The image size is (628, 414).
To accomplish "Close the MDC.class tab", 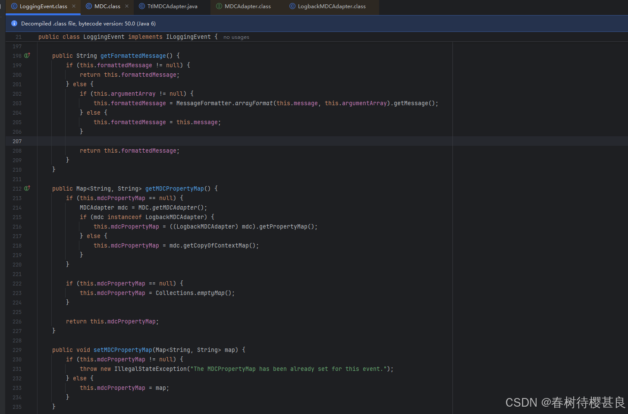I will [127, 6].
